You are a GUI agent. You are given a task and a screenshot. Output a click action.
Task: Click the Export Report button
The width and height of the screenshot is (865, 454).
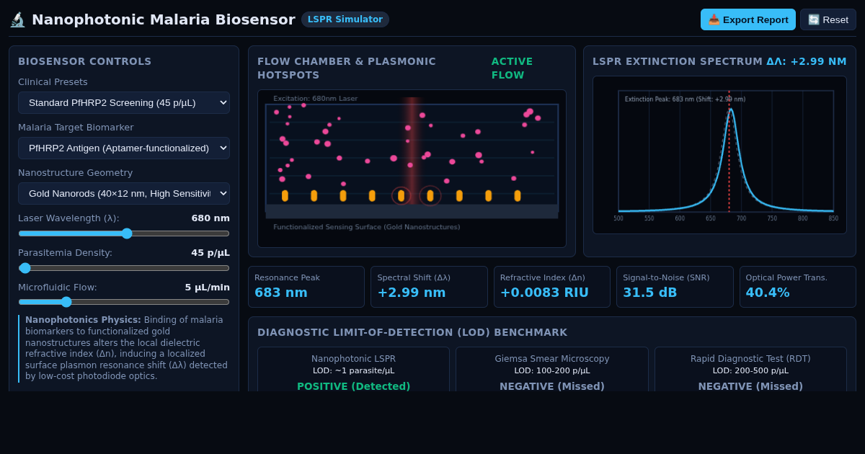pos(748,19)
